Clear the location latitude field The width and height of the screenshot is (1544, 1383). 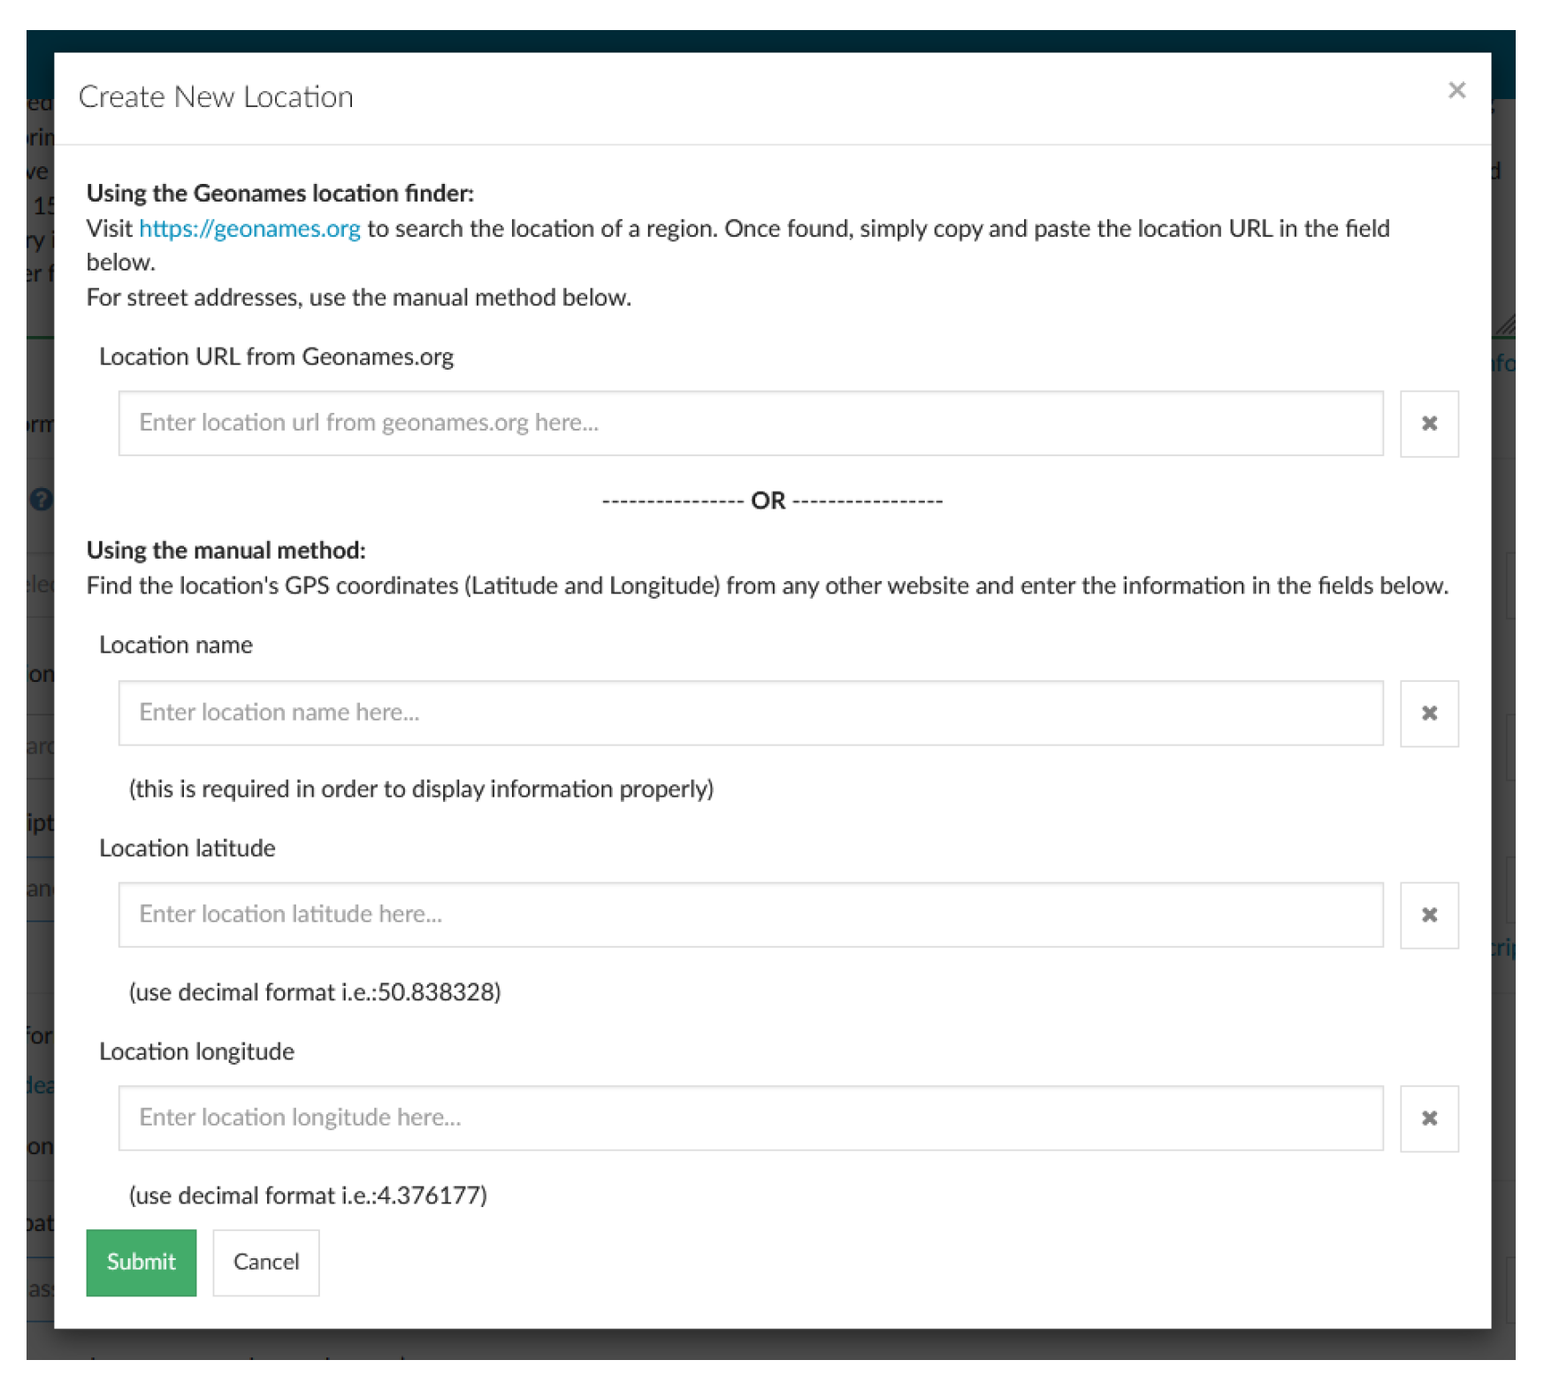pyautogui.click(x=1428, y=915)
